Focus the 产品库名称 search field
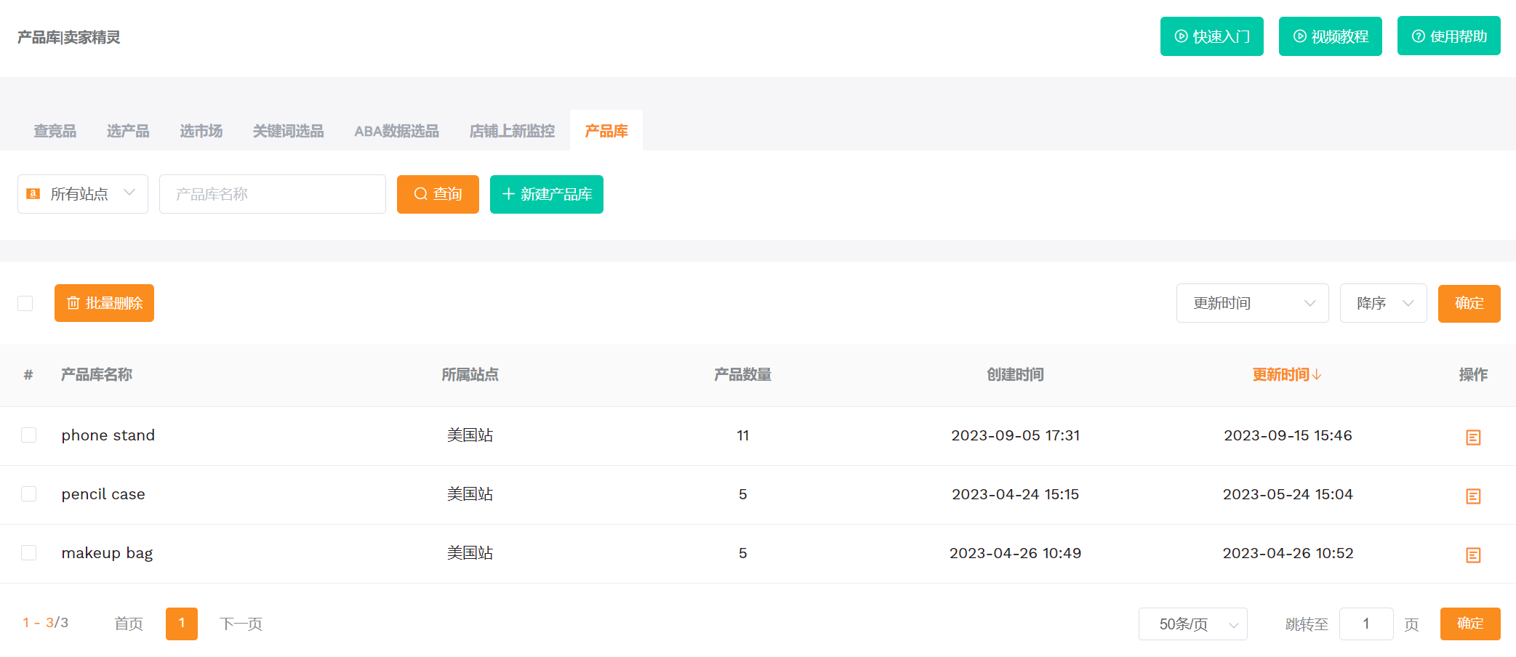Viewport: 1516px width, 657px height. (273, 194)
